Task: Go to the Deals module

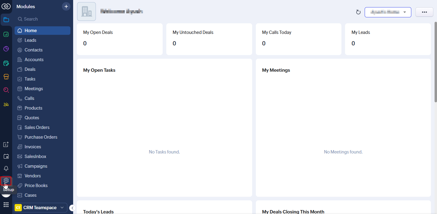Action: pyautogui.click(x=30, y=69)
